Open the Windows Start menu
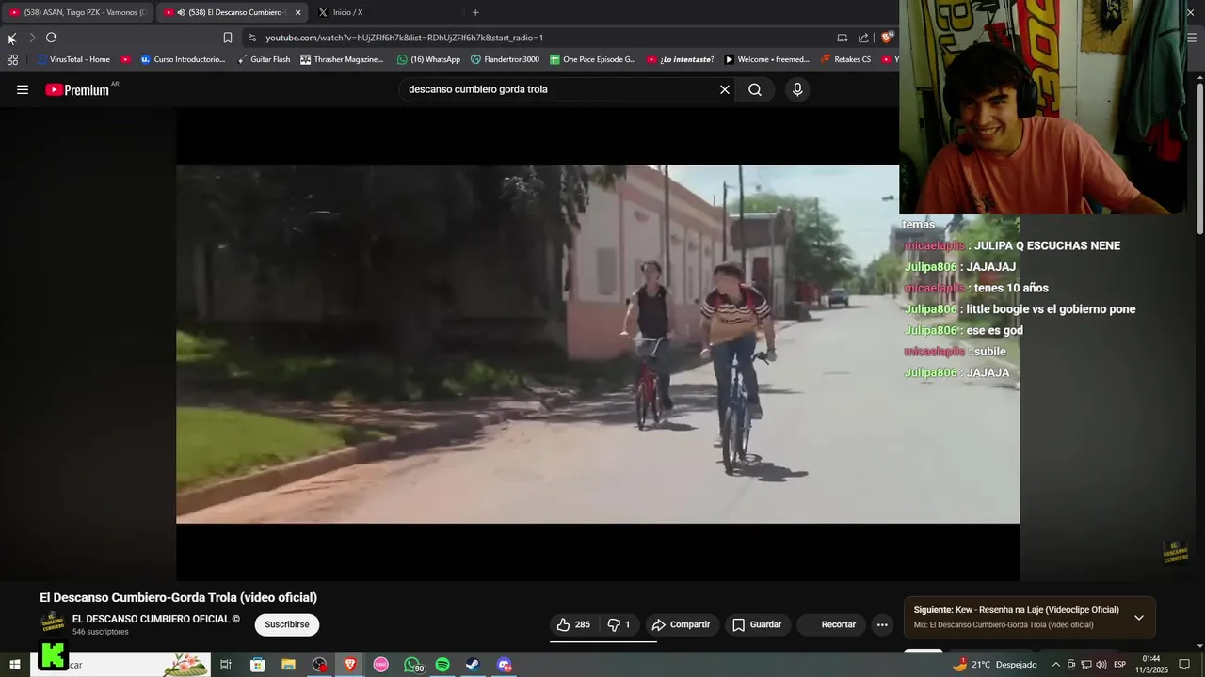 (x=14, y=665)
